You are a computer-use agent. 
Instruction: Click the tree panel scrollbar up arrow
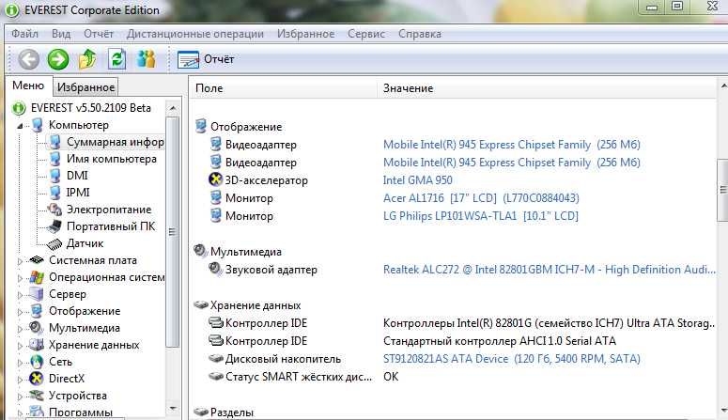pyautogui.click(x=173, y=108)
